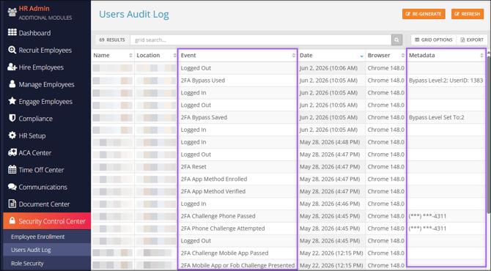Sort by Name column arrows

click(130, 56)
